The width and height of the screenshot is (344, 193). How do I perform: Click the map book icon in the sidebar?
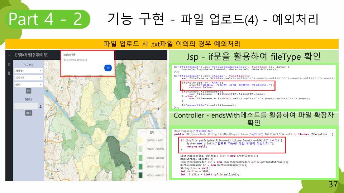9,65
